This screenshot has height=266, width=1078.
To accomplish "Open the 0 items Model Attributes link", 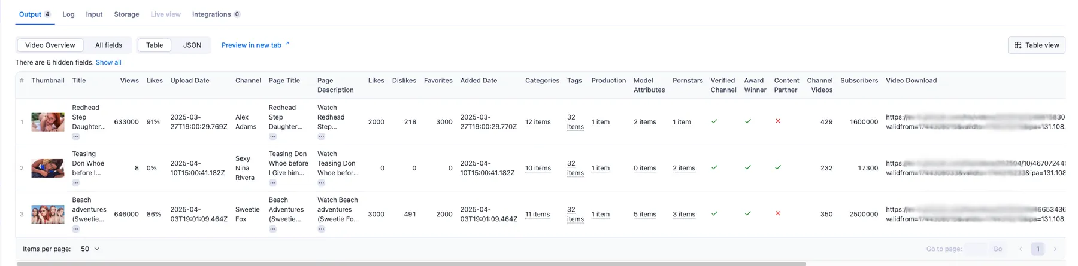I will pyautogui.click(x=645, y=168).
